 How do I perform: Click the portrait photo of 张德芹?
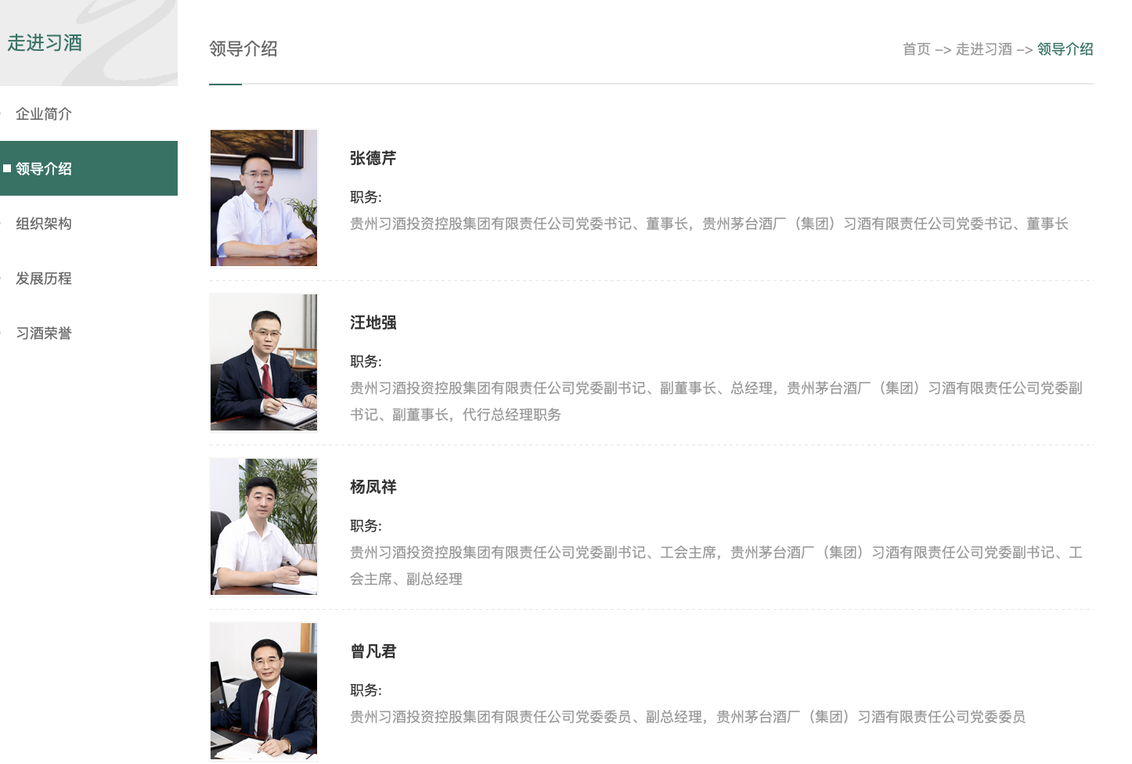click(264, 198)
